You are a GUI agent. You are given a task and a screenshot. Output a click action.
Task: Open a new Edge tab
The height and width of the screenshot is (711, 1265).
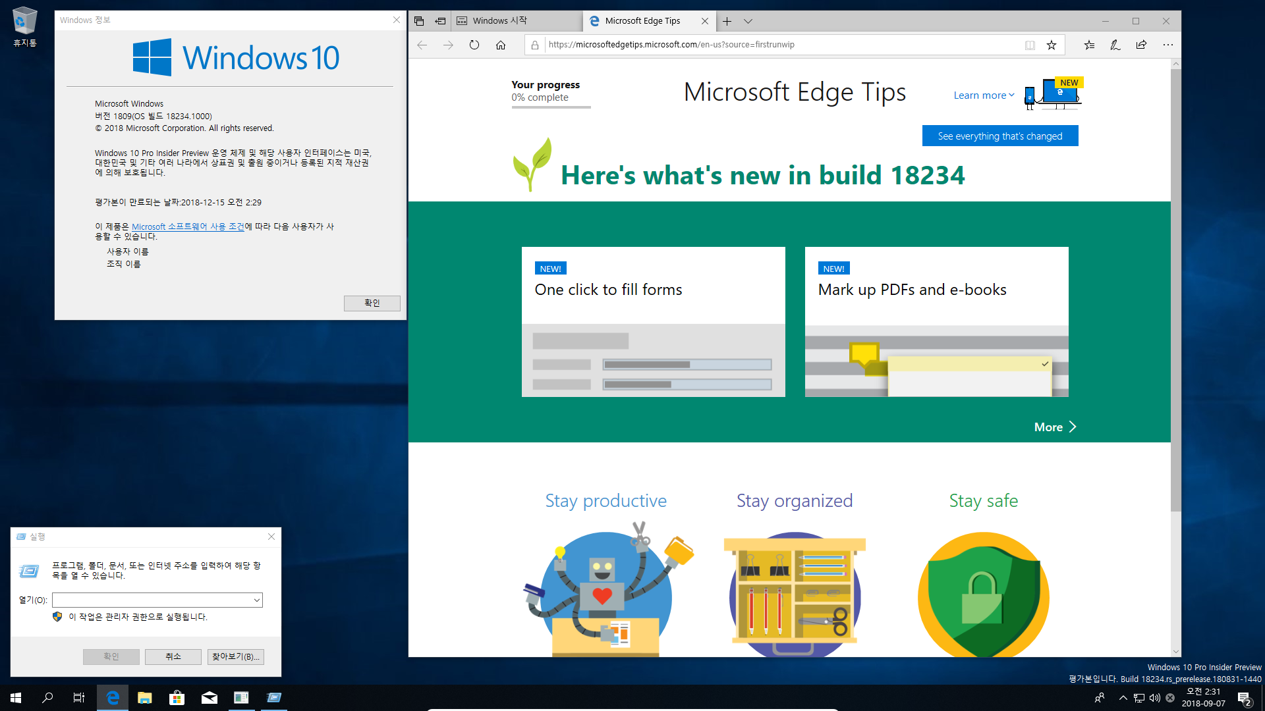click(727, 21)
